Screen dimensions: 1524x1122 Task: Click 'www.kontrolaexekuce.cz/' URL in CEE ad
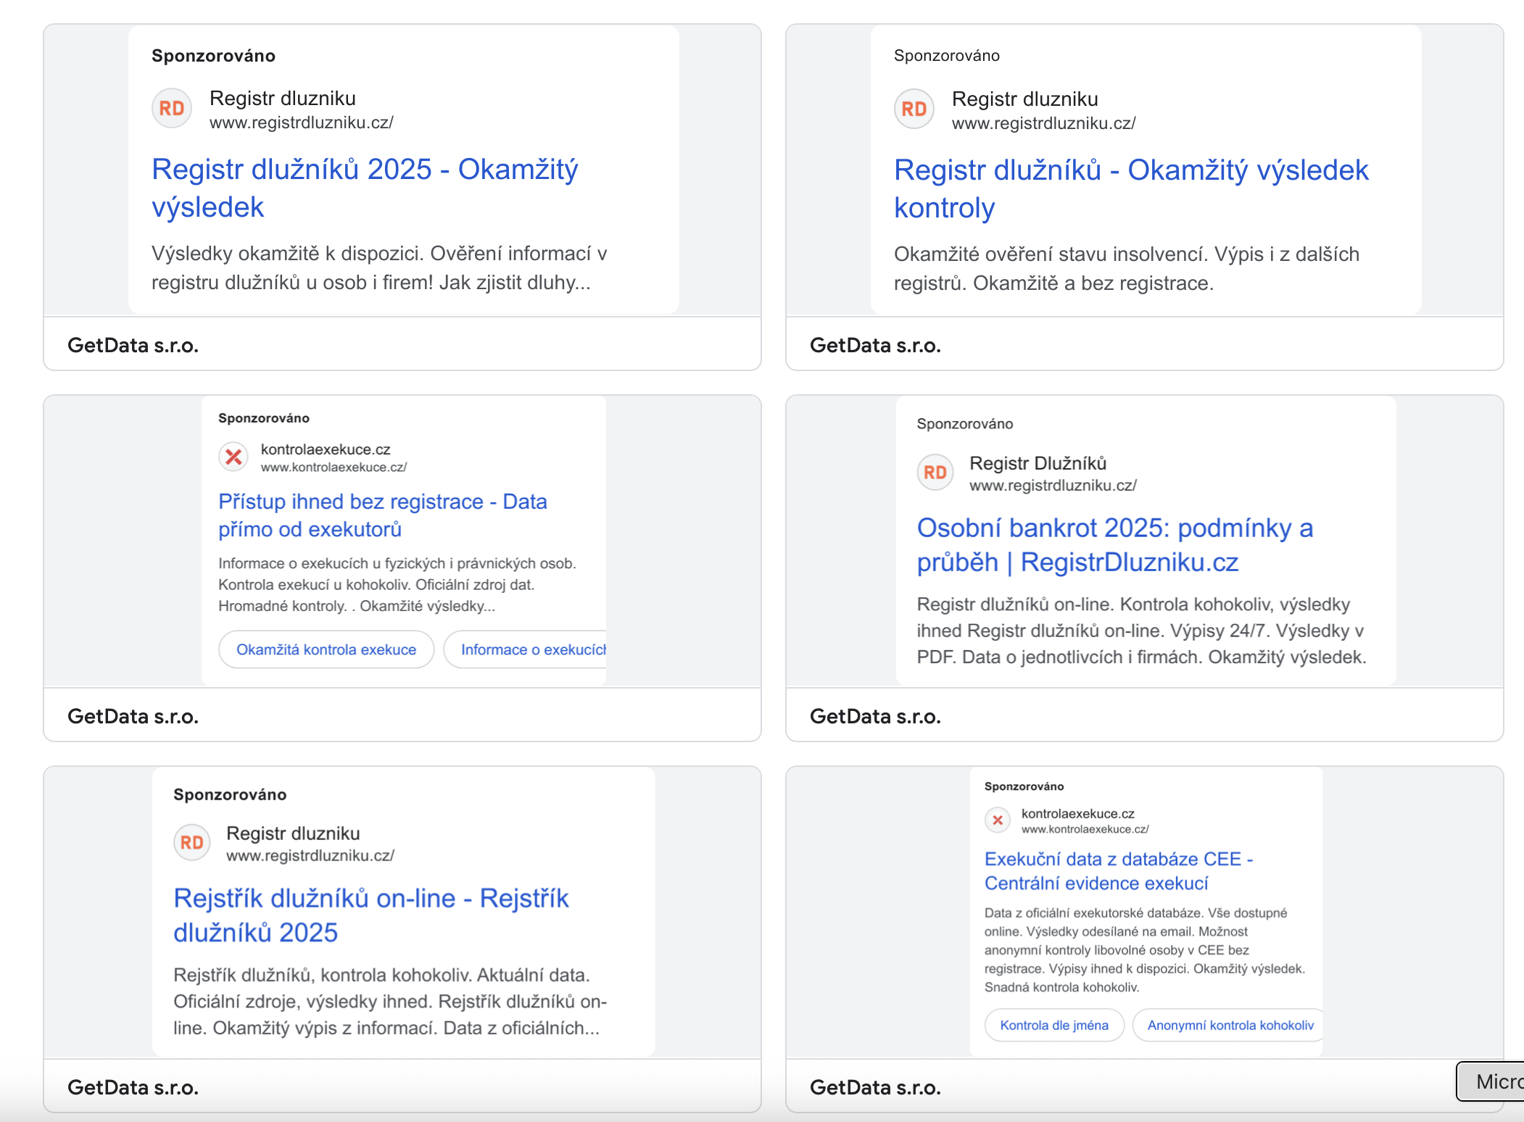tap(1085, 829)
